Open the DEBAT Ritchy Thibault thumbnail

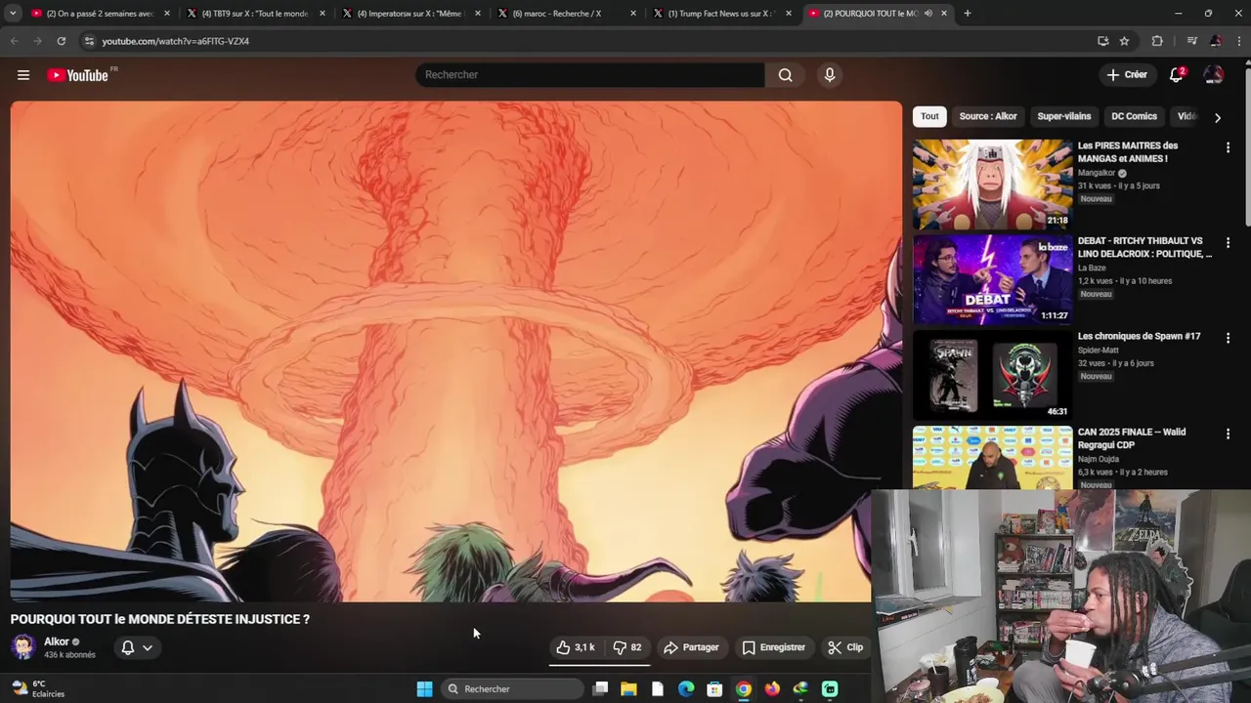point(992,279)
